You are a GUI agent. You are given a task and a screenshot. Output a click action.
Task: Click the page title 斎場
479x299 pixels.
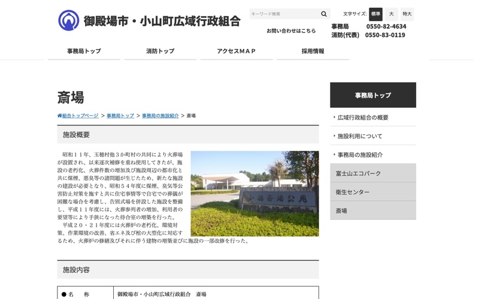tap(71, 97)
